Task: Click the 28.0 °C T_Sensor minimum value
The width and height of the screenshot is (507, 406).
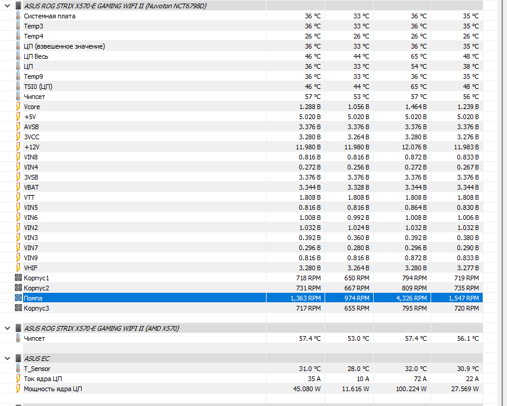Action: (358, 369)
